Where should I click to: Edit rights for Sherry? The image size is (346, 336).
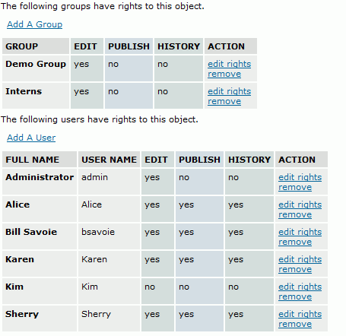pyautogui.click(x=300, y=314)
